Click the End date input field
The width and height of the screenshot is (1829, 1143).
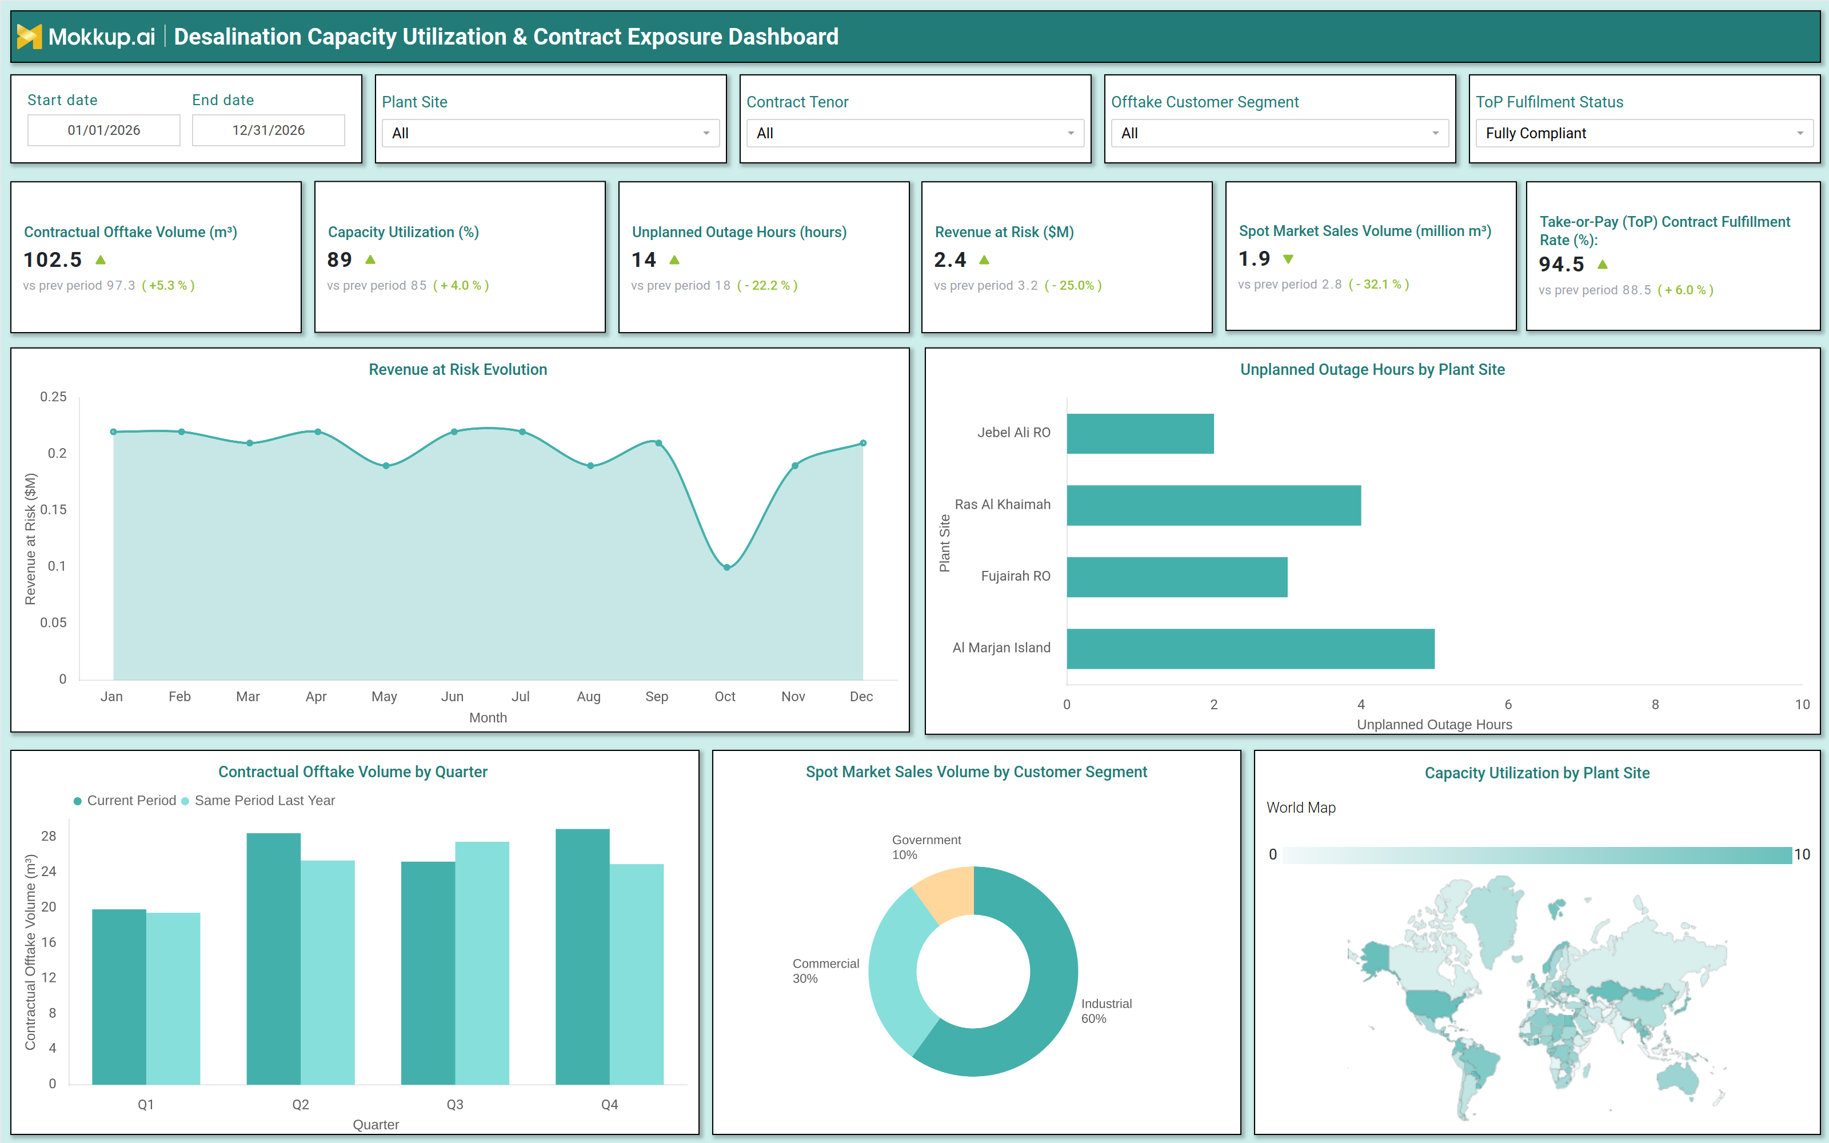[268, 130]
